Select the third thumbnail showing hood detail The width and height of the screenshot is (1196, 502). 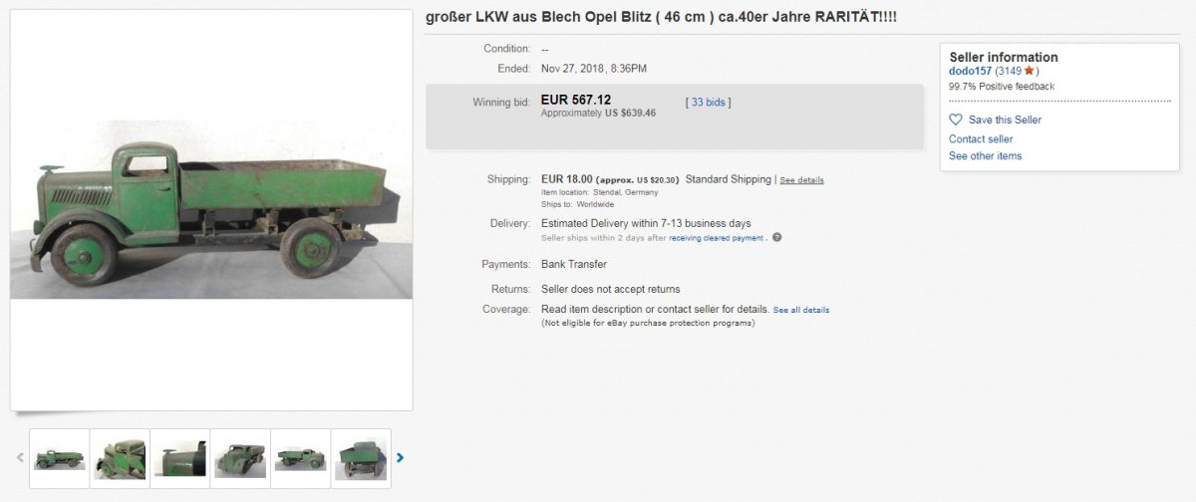pos(180,458)
